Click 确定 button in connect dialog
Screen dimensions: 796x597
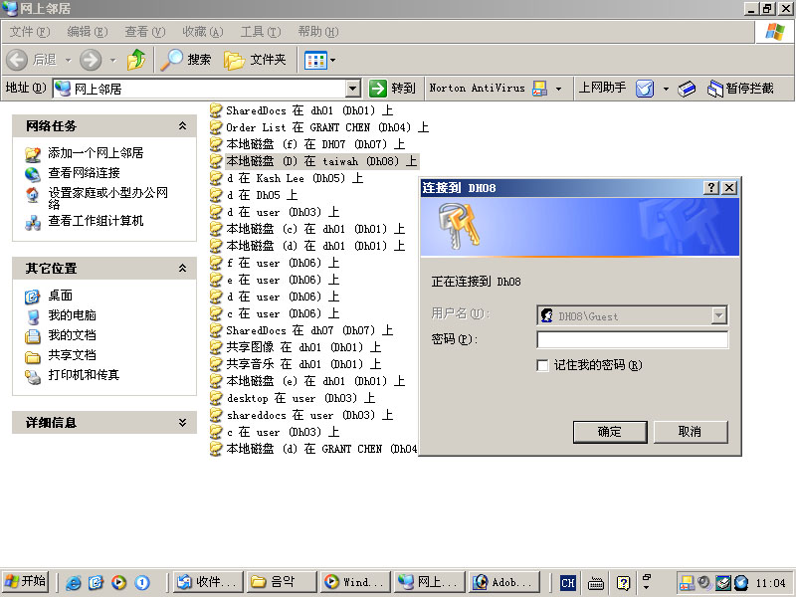610,432
